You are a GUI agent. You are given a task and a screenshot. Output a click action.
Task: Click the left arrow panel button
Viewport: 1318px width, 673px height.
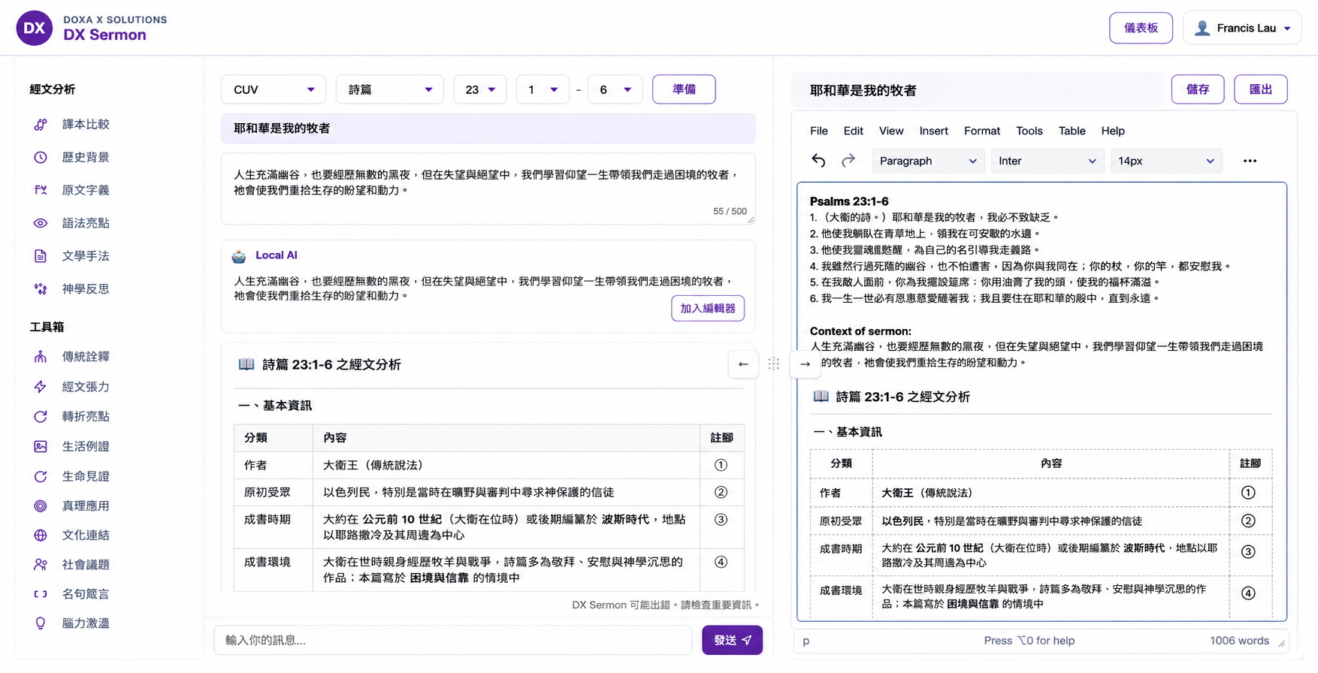click(743, 364)
